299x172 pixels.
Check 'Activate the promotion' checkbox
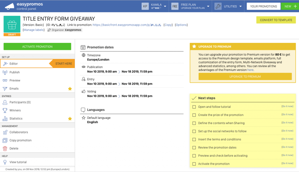coord(194,164)
